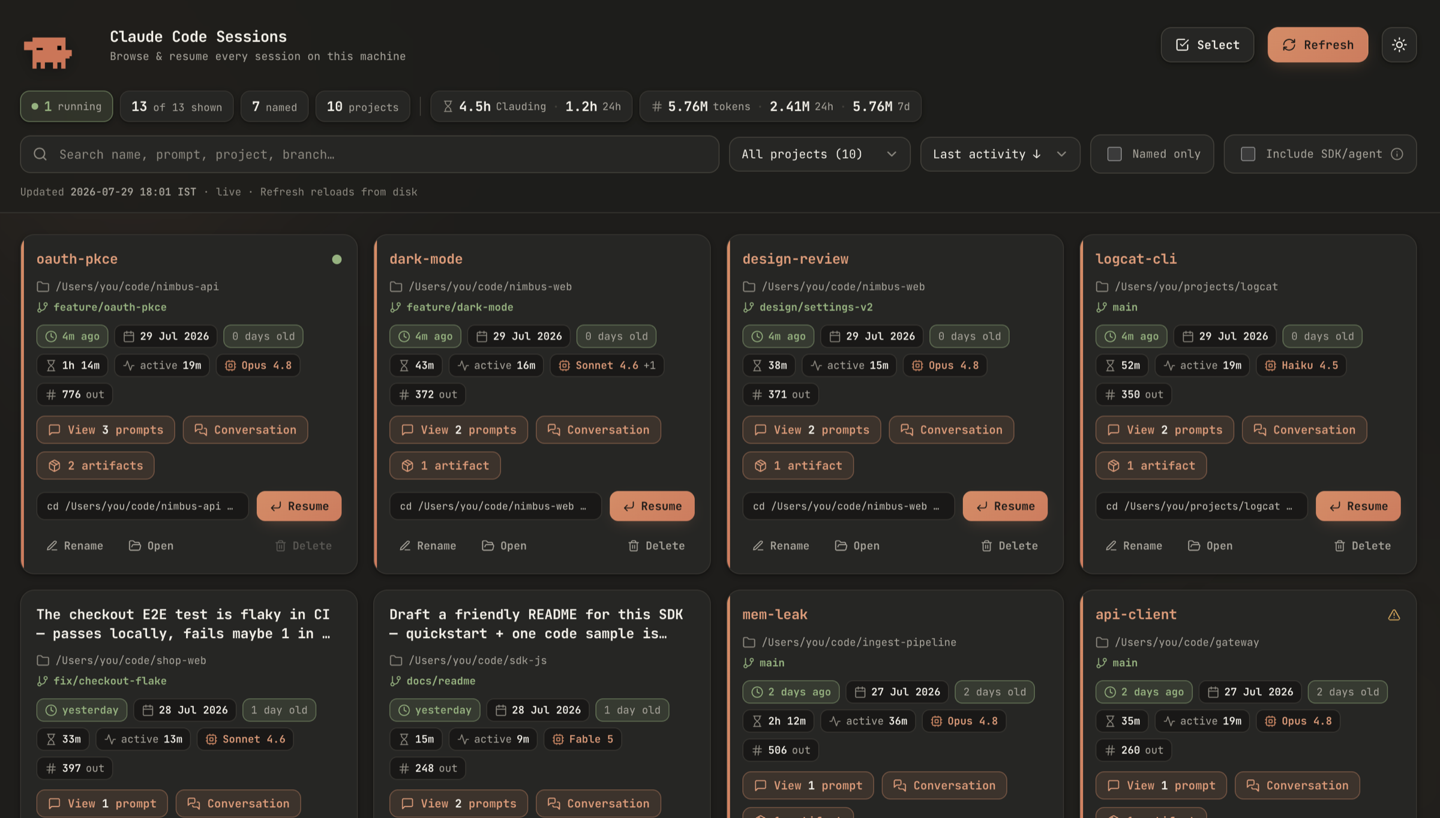Click the clock icon in api-client 2 days ago
The height and width of the screenshot is (818, 1440).
coord(1110,692)
